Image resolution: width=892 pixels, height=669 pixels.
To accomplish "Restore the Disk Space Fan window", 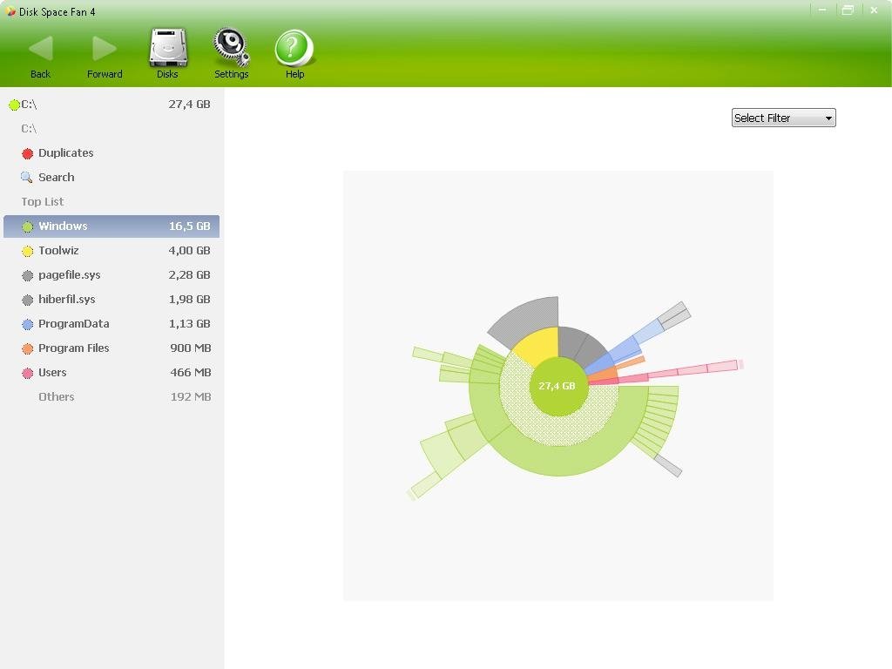I will (848, 10).
